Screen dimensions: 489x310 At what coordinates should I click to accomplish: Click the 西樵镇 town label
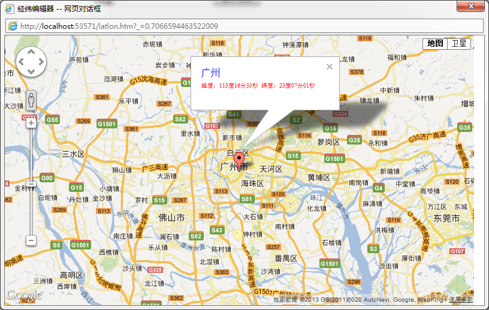[109, 252]
